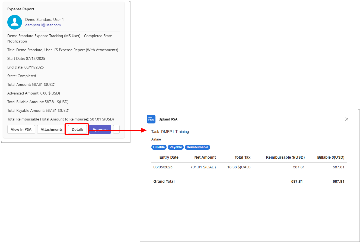Image resolution: width=363 pixels, height=245 pixels.
Task: Select the Airfare expense category label
Action: [156, 139]
